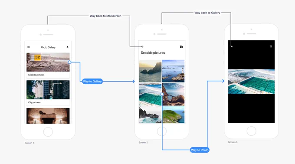Click the blue hotspot handle on Screen 2 pool photo
Image resolution: width=295 pixels, height=164 pixels.
coord(162,94)
